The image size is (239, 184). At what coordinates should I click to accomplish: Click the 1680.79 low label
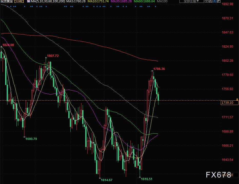pos(31,139)
